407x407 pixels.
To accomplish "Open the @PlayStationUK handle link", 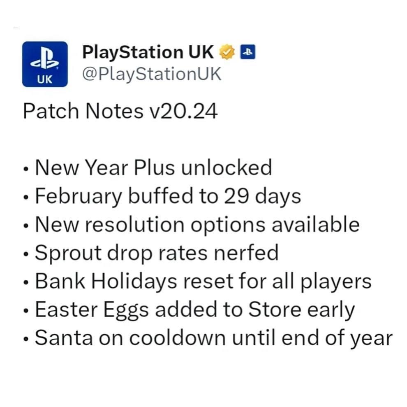I will pyautogui.click(x=152, y=74).
